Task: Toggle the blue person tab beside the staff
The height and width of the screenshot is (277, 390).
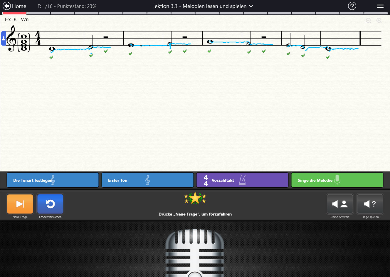Action: tap(4, 39)
